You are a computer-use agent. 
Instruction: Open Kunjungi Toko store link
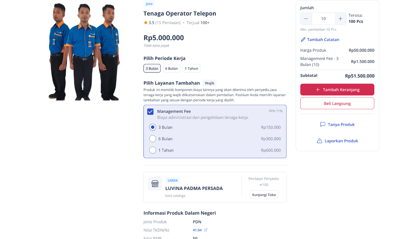(x=264, y=195)
